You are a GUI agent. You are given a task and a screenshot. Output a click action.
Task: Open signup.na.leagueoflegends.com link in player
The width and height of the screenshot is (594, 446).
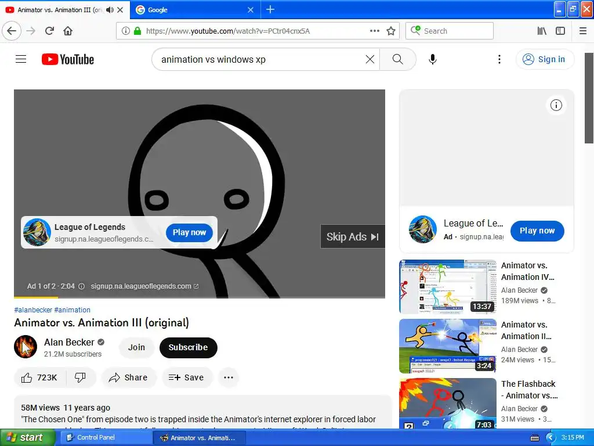[x=144, y=286]
